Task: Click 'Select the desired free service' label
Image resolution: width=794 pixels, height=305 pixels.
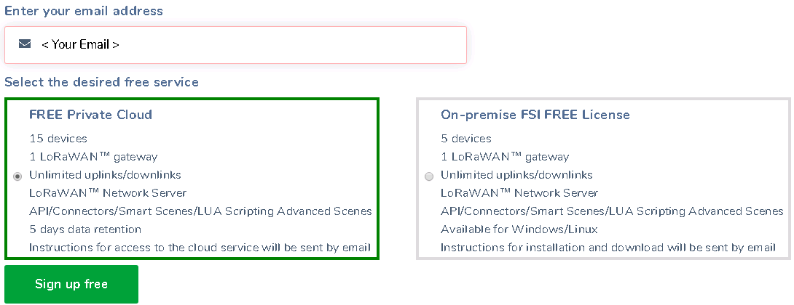Action: pyautogui.click(x=101, y=82)
